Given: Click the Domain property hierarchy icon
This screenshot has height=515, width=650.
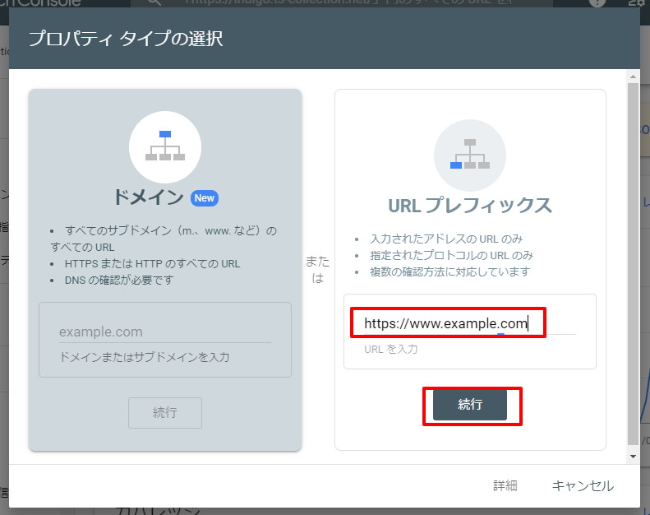Looking at the screenshot, I should (x=165, y=146).
